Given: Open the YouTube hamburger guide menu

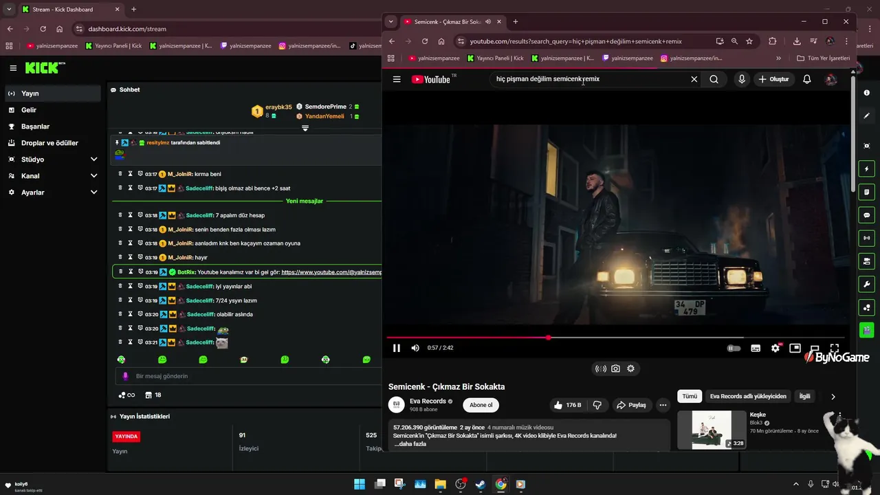Looking at the screenshot, I should (x=397, y=79).
